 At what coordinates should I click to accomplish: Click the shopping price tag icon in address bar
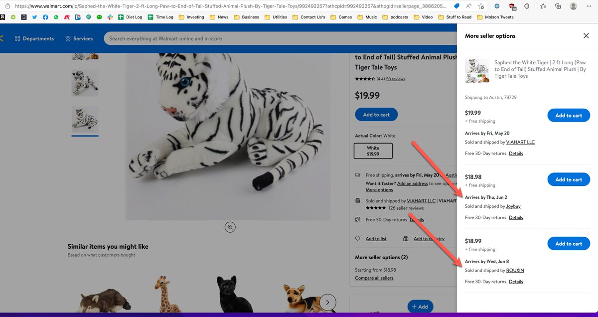pyautogui.click(x=457, y=6)
